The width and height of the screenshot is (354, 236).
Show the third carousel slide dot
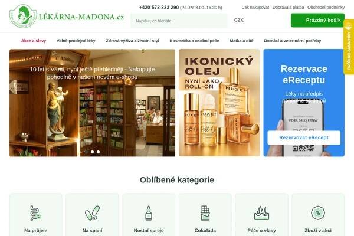tap(98, 152)
